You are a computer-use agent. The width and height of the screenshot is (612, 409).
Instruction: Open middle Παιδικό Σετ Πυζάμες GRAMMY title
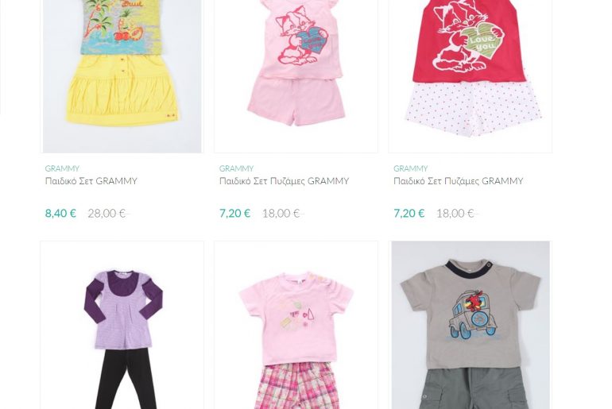[x=284, y=181]
